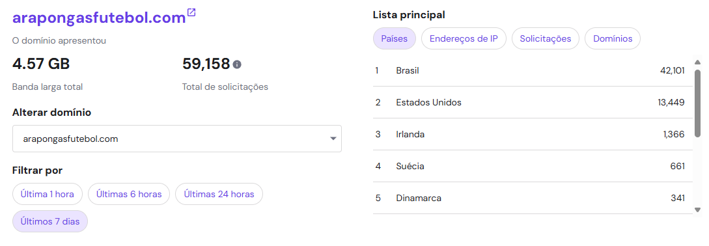709x246 pixels.
Task: Switch to the Países tab
Action: pos(395,38)
